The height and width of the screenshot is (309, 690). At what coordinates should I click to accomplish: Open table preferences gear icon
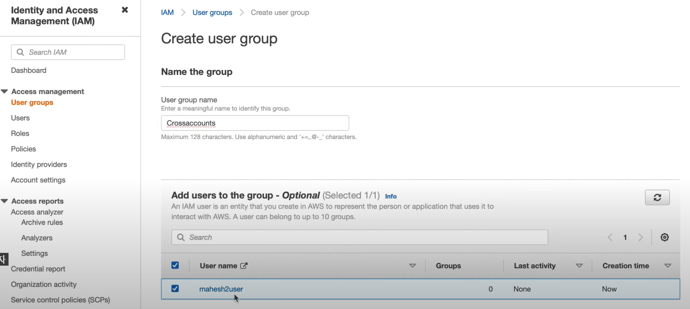(x=664, y=237)
